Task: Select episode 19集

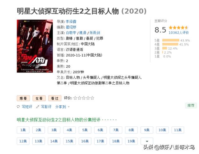Action: [131, 141]
